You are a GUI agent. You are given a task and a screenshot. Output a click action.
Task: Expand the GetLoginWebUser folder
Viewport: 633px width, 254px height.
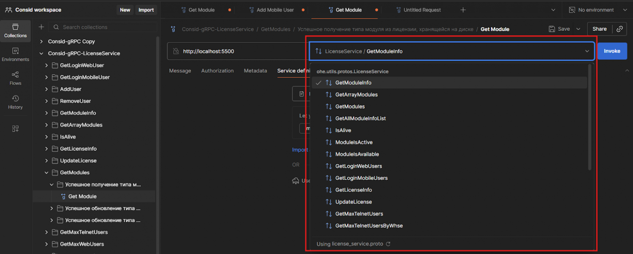(x=46, y=65)
